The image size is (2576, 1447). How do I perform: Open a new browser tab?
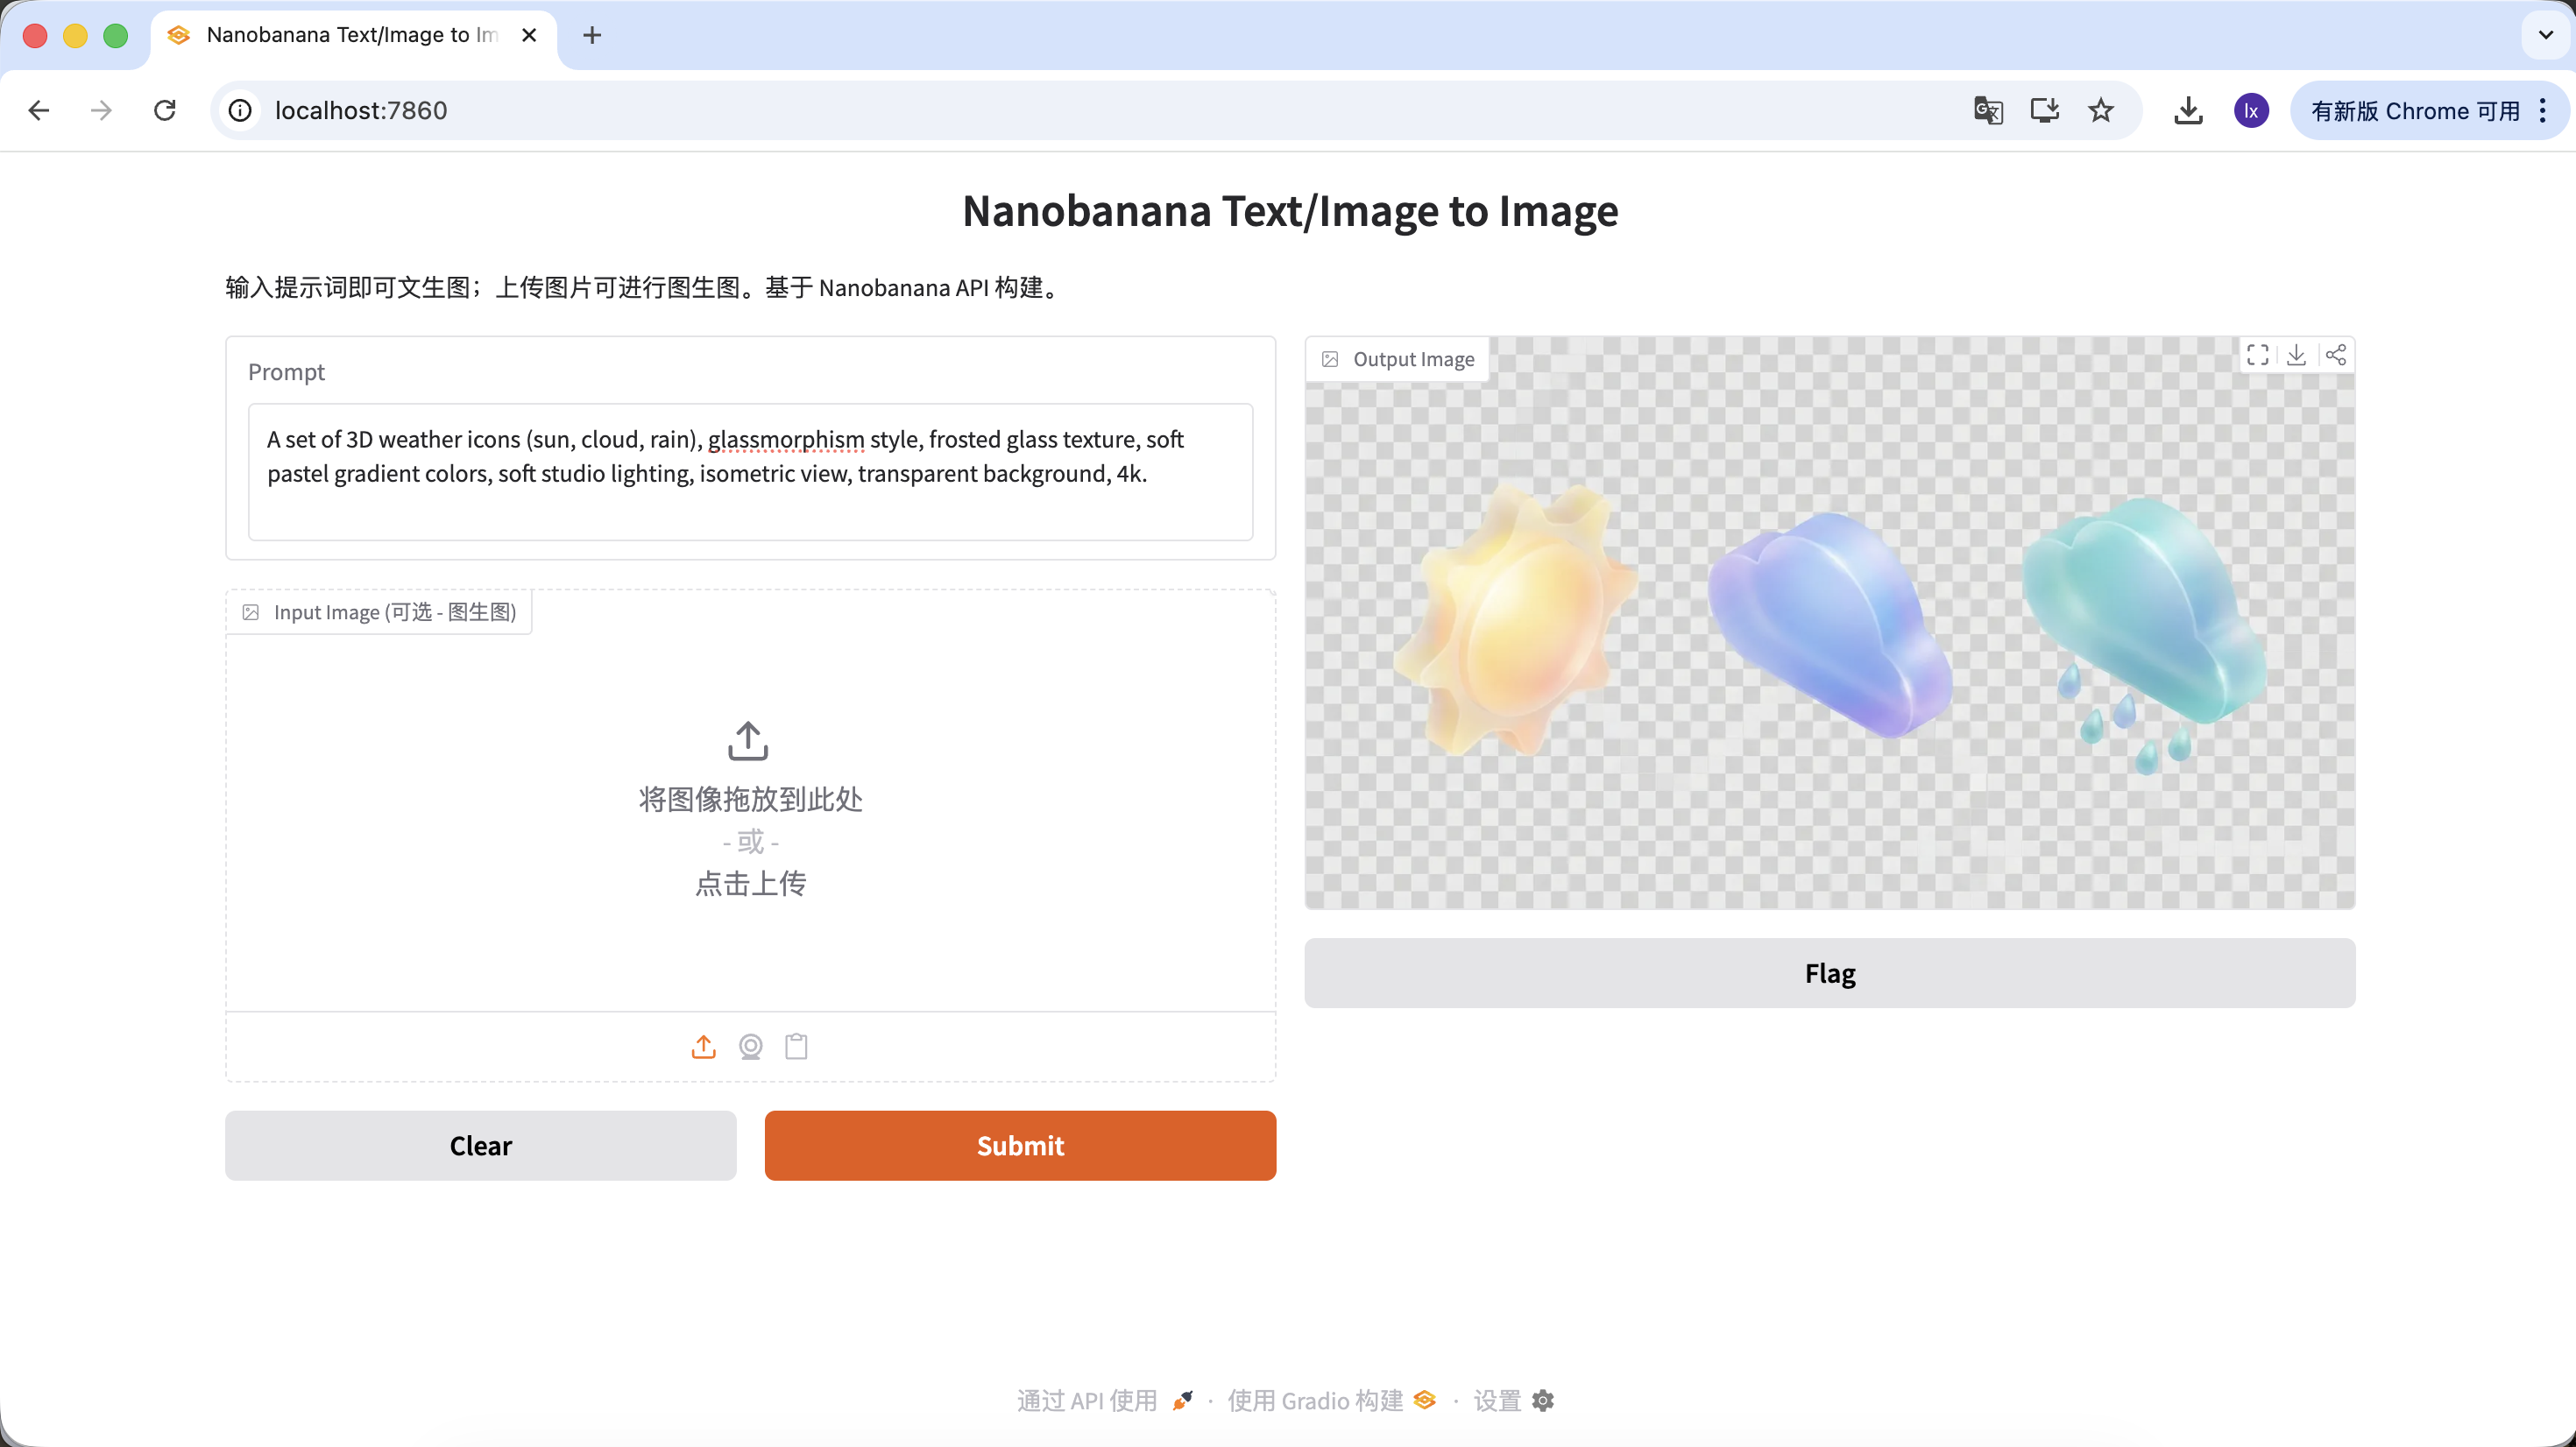click(x=592, y=35)
